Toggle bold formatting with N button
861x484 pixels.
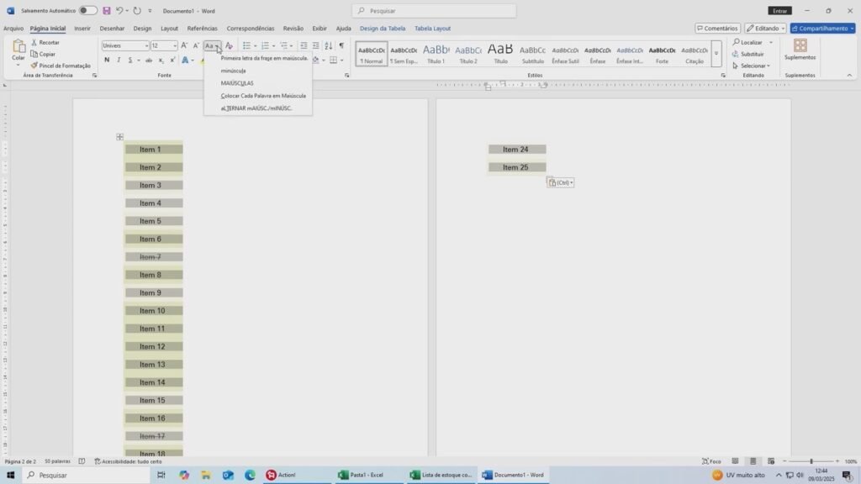coord(107,60)
